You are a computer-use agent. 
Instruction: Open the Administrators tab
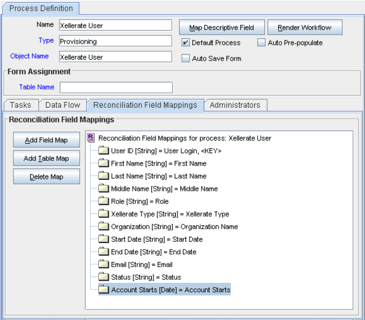pyautogui.click(x=235, y=105)
